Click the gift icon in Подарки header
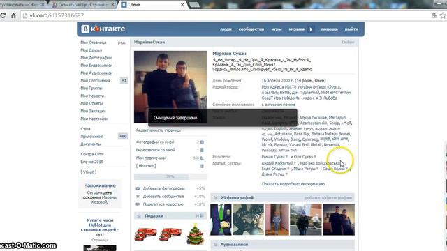447x251 pixels. click(139, 216)
